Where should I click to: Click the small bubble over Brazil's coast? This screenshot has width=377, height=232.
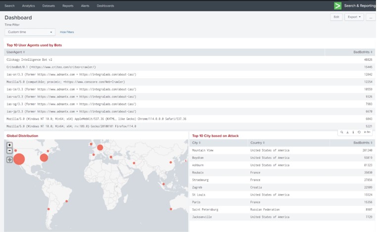coord(67,201)
